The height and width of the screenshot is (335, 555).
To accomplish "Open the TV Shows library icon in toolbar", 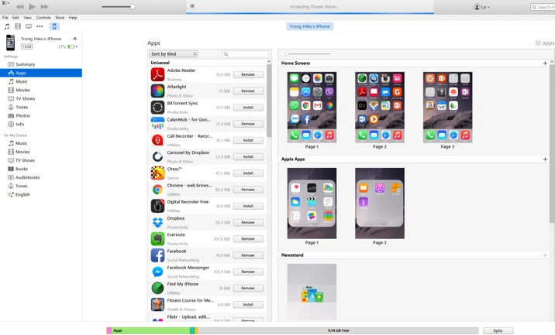I will 29,26.
